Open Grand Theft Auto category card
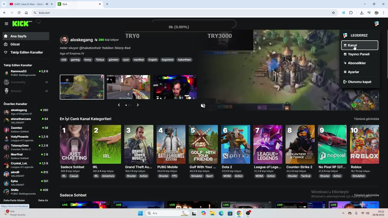The image size is (388, 218). tap(139, 144)
